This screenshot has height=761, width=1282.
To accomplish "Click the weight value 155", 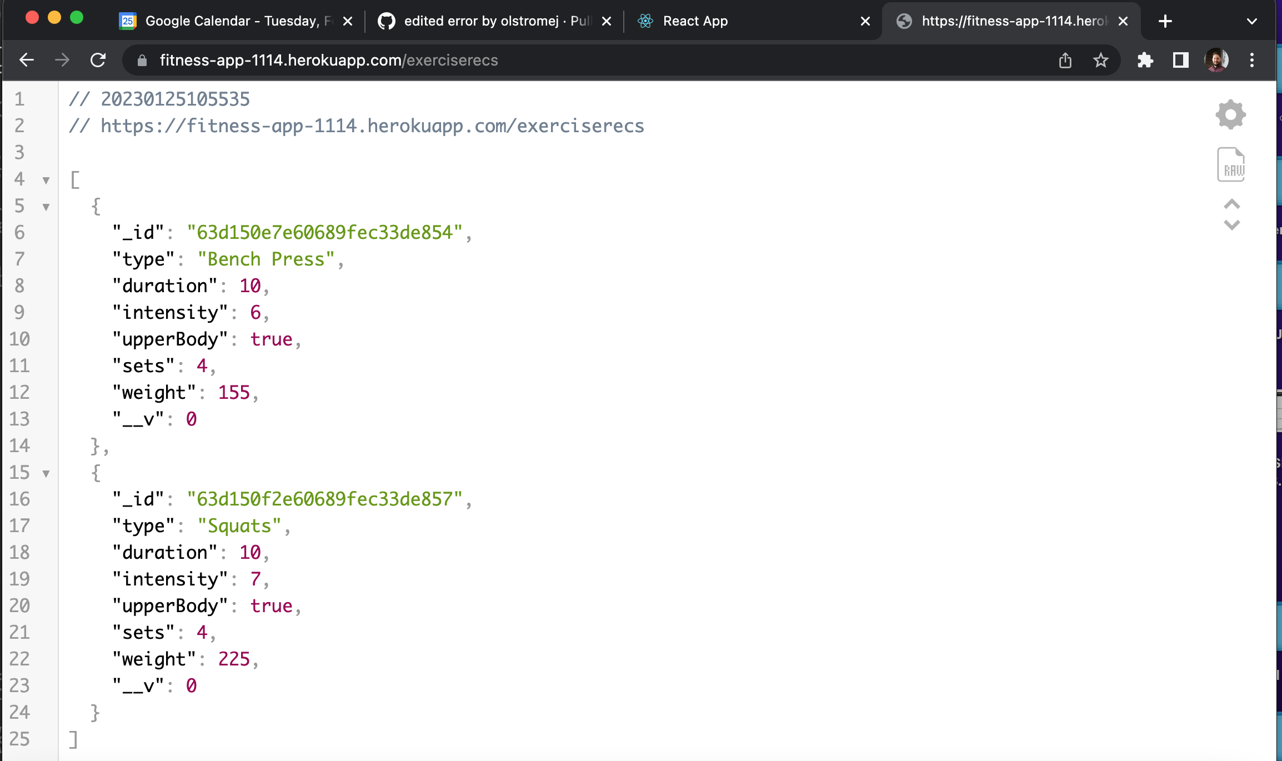I will [234, 393].
